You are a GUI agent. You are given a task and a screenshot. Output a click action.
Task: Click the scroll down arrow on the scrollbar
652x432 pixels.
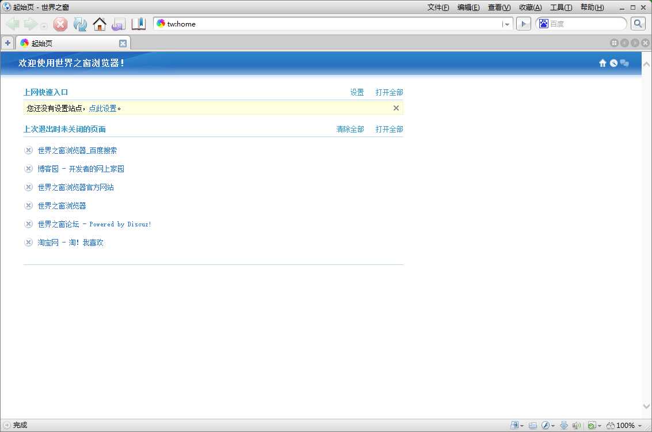pyautogui.click(x=646, y=406)
